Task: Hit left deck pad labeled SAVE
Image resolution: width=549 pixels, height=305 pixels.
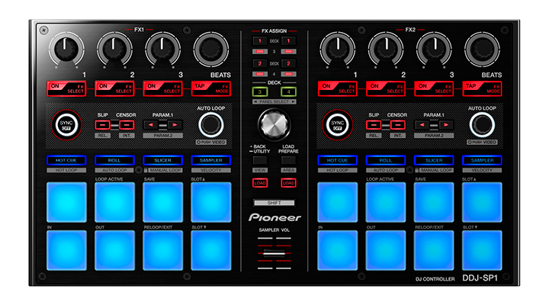Action: (163, 202)
